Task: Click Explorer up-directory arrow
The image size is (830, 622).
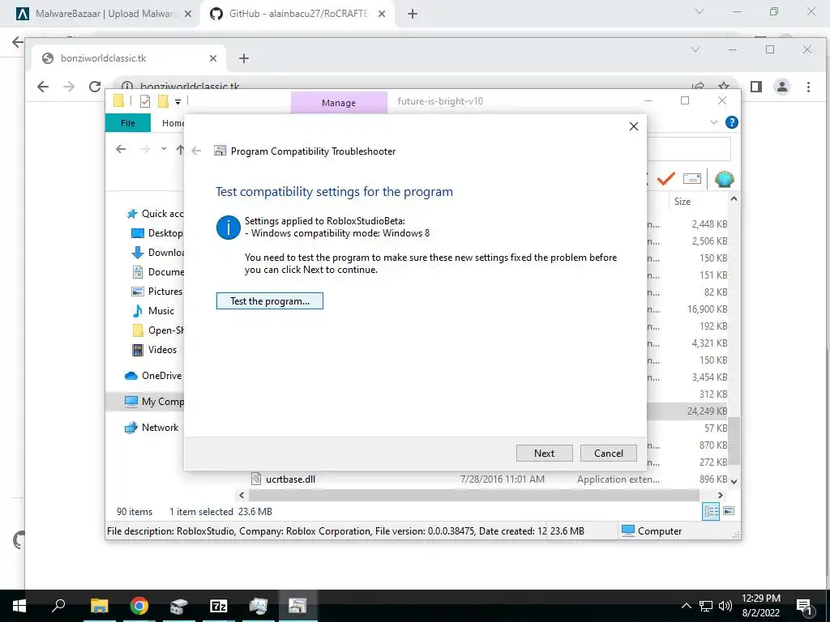Action: (x=180, y=150)
